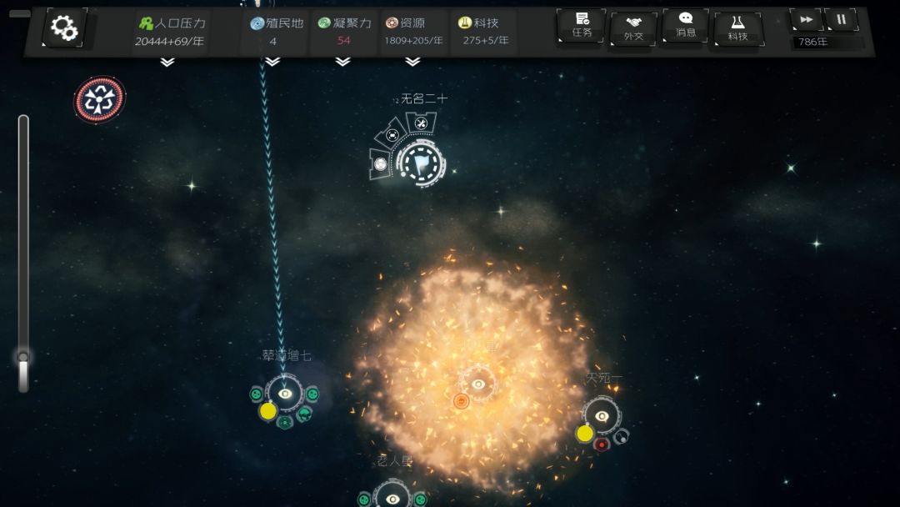Click the wrench build icon at 无名二十
Image resolution: width=900 pixels, height=507 pixels.
point(421,123)
